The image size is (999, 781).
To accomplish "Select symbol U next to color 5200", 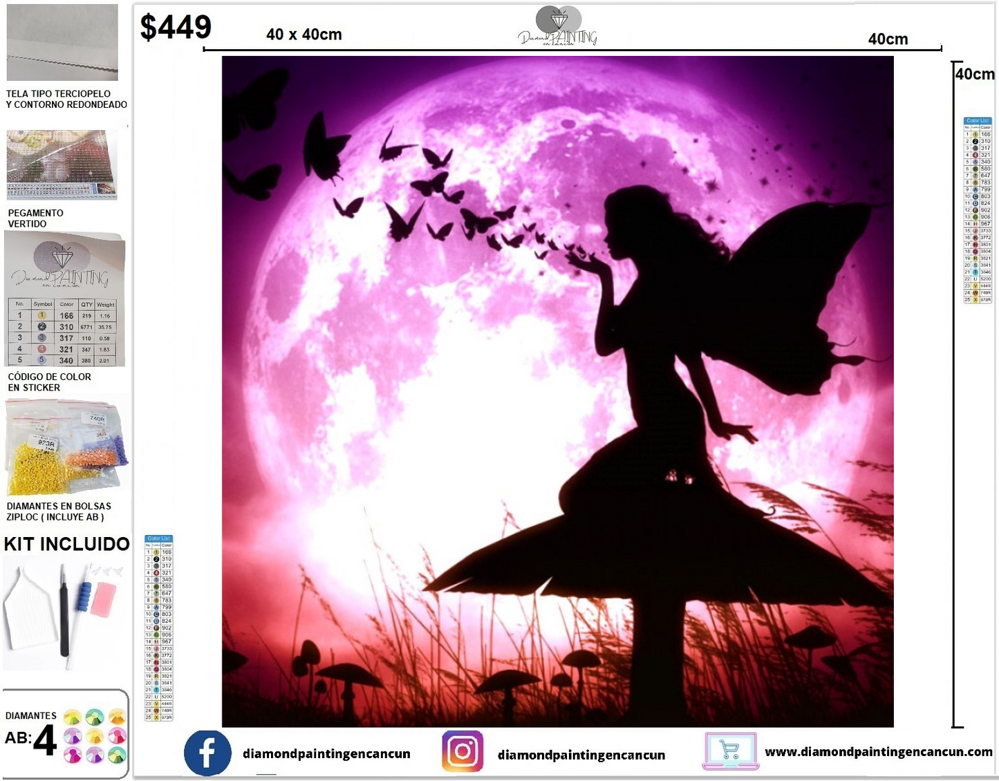I will (x=975, y=279).
